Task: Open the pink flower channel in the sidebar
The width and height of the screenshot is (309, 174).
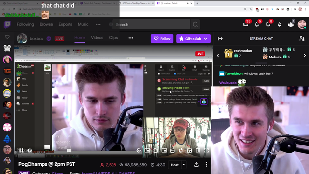Action: (x=7, y=128)
